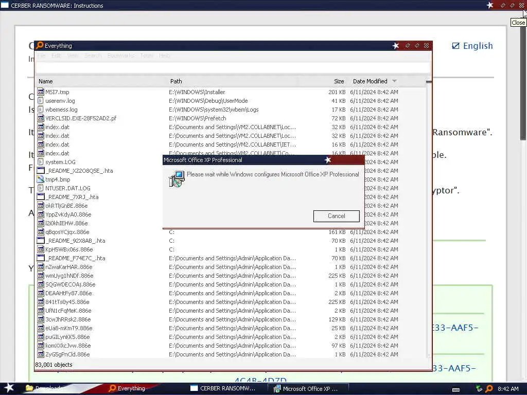Image resolution: width=527 pixels, height=395 pixels.
Task: Cancel the Office XP configuration
Action: [336, 216]
